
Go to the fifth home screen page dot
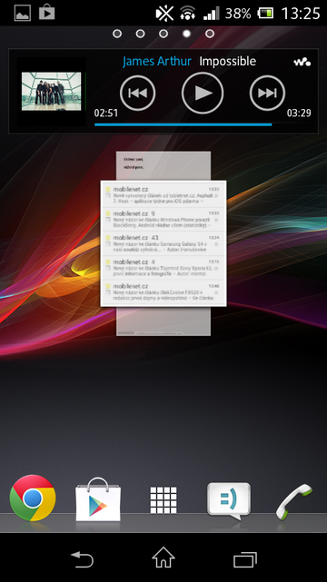click(210, 34)
